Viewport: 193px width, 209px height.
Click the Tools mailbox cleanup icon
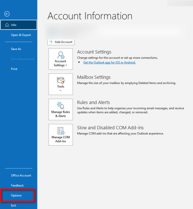[x=61, y=81]
